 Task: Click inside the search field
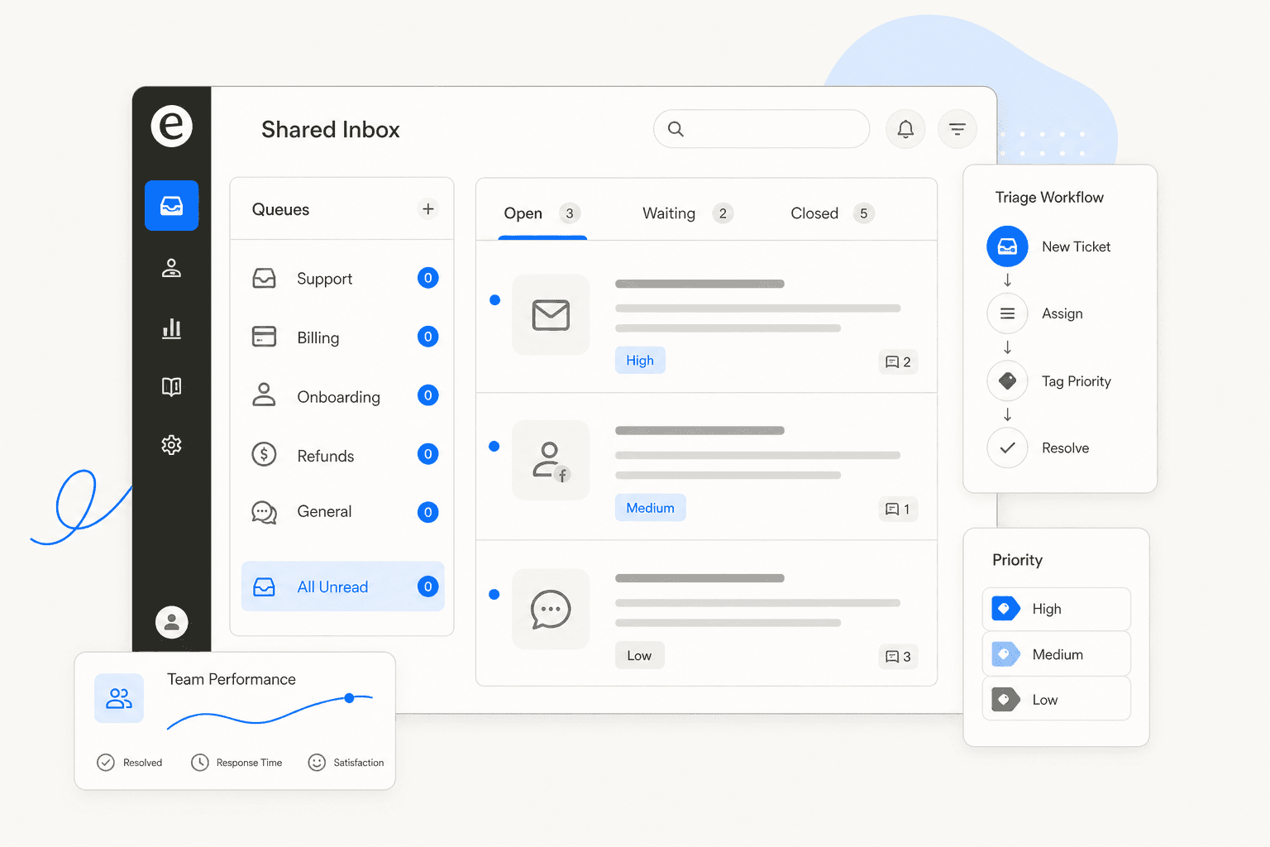(x=762, y=129)
